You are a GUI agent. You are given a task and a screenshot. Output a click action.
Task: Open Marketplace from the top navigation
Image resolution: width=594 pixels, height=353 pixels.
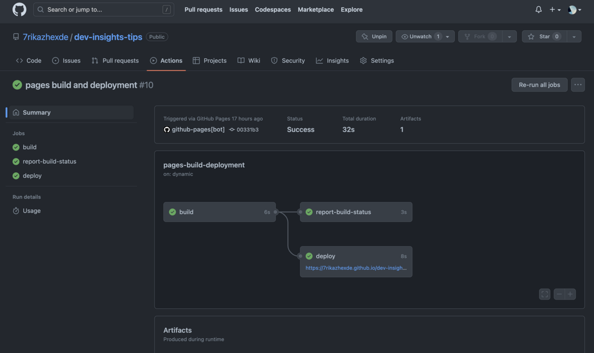tap(315, 9)
